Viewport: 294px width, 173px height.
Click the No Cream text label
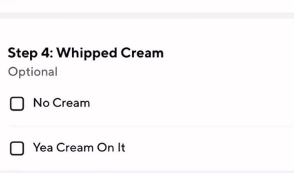point(61,103)
